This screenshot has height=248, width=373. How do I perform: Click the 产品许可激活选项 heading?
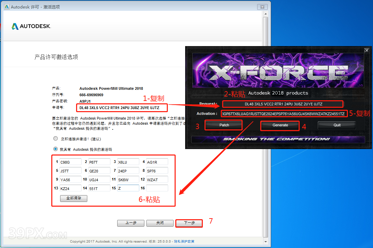56,57
